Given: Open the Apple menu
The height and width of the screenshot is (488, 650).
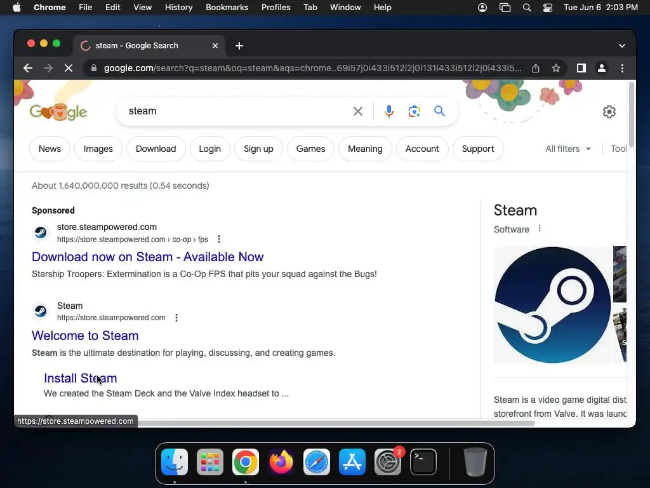Looking at the screenshot, I should (x=17, y=8).
